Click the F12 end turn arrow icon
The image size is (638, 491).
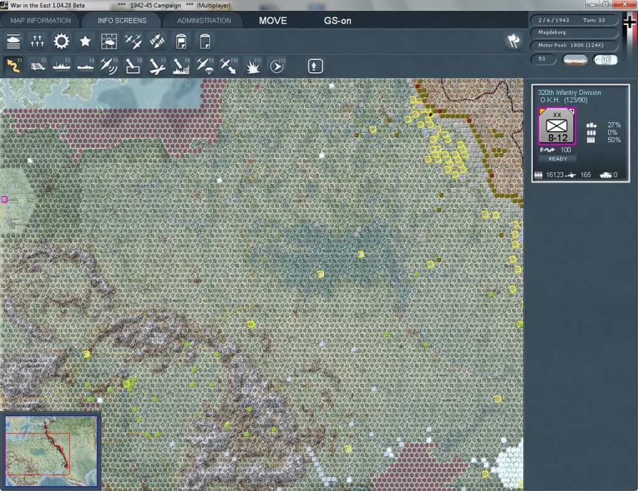(277, 66)
